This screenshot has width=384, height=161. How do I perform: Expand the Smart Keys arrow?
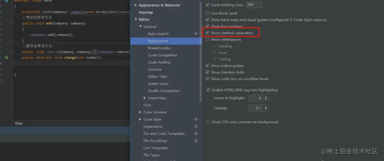point(145,98)
